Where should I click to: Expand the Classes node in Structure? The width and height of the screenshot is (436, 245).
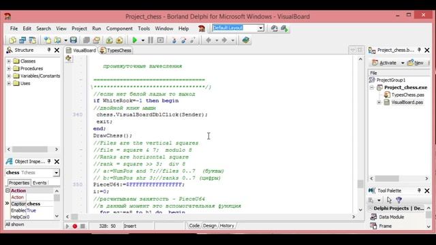click(9, 61)
